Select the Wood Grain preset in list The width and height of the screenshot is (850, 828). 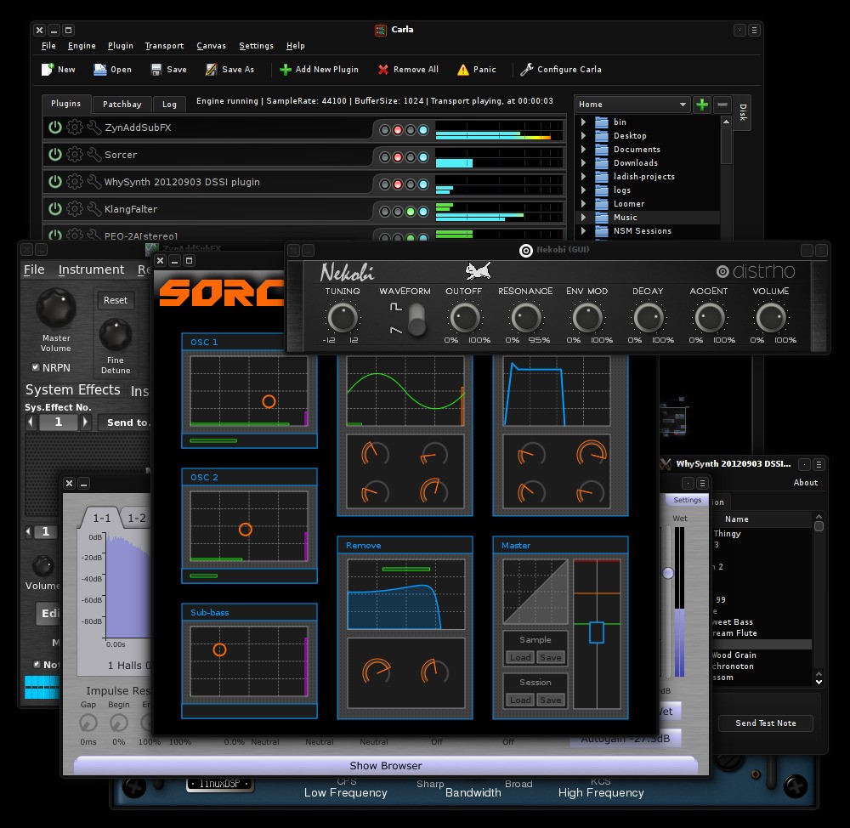[734, 655]
